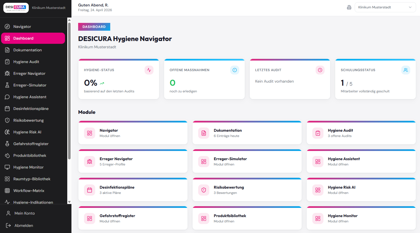Click the clock icon on Letztes Audit card
This screenshot has height=233, width=420.
tap(320, 70)
